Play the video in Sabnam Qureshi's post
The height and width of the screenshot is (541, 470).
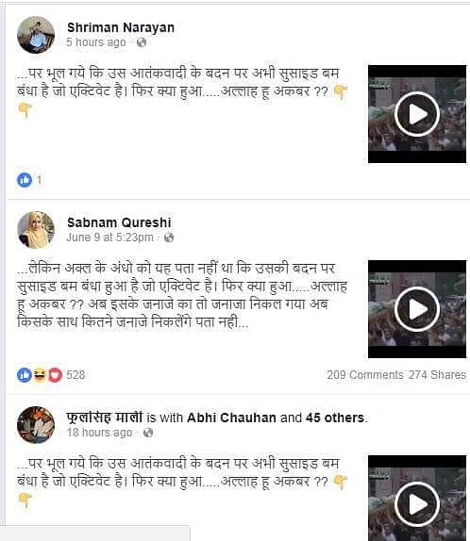(417, 309)
